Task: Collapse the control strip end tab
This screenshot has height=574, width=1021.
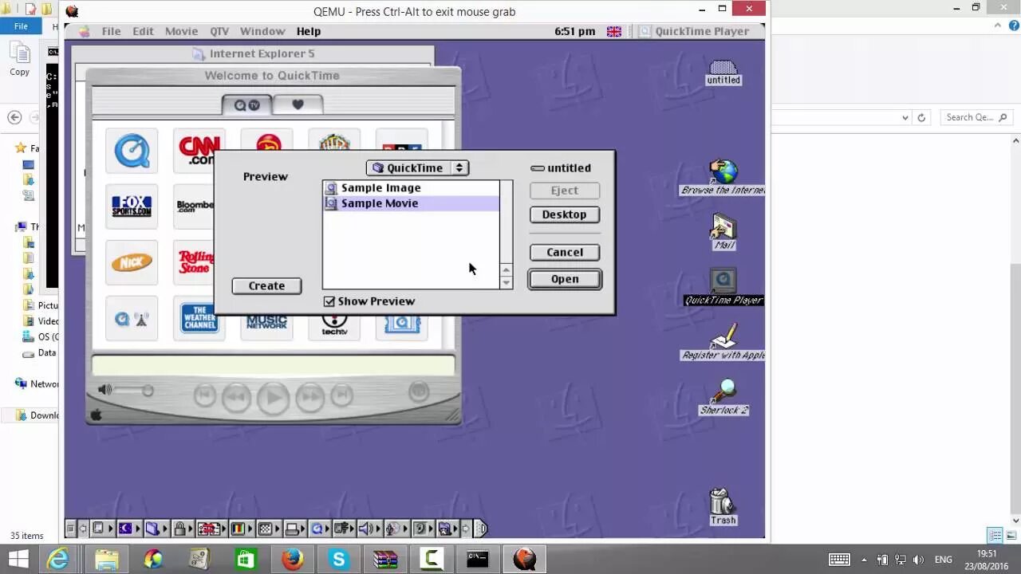Action: tap(480, 529)
